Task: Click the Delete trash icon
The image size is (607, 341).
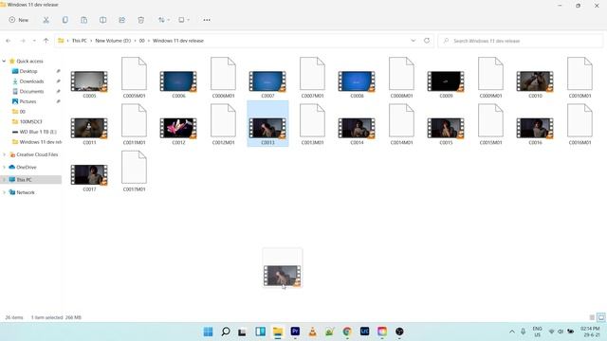Action: click(x=141, y=20)
